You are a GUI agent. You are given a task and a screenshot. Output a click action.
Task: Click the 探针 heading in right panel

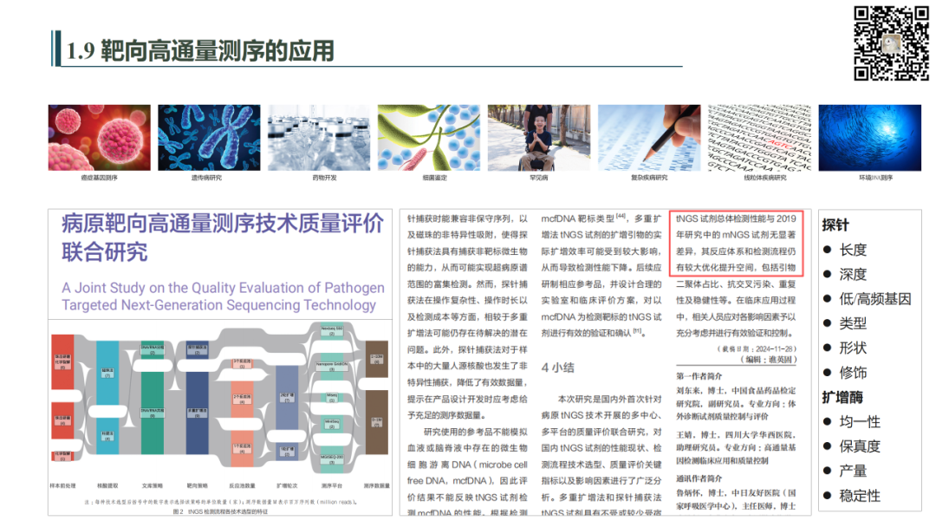point(835,224)
